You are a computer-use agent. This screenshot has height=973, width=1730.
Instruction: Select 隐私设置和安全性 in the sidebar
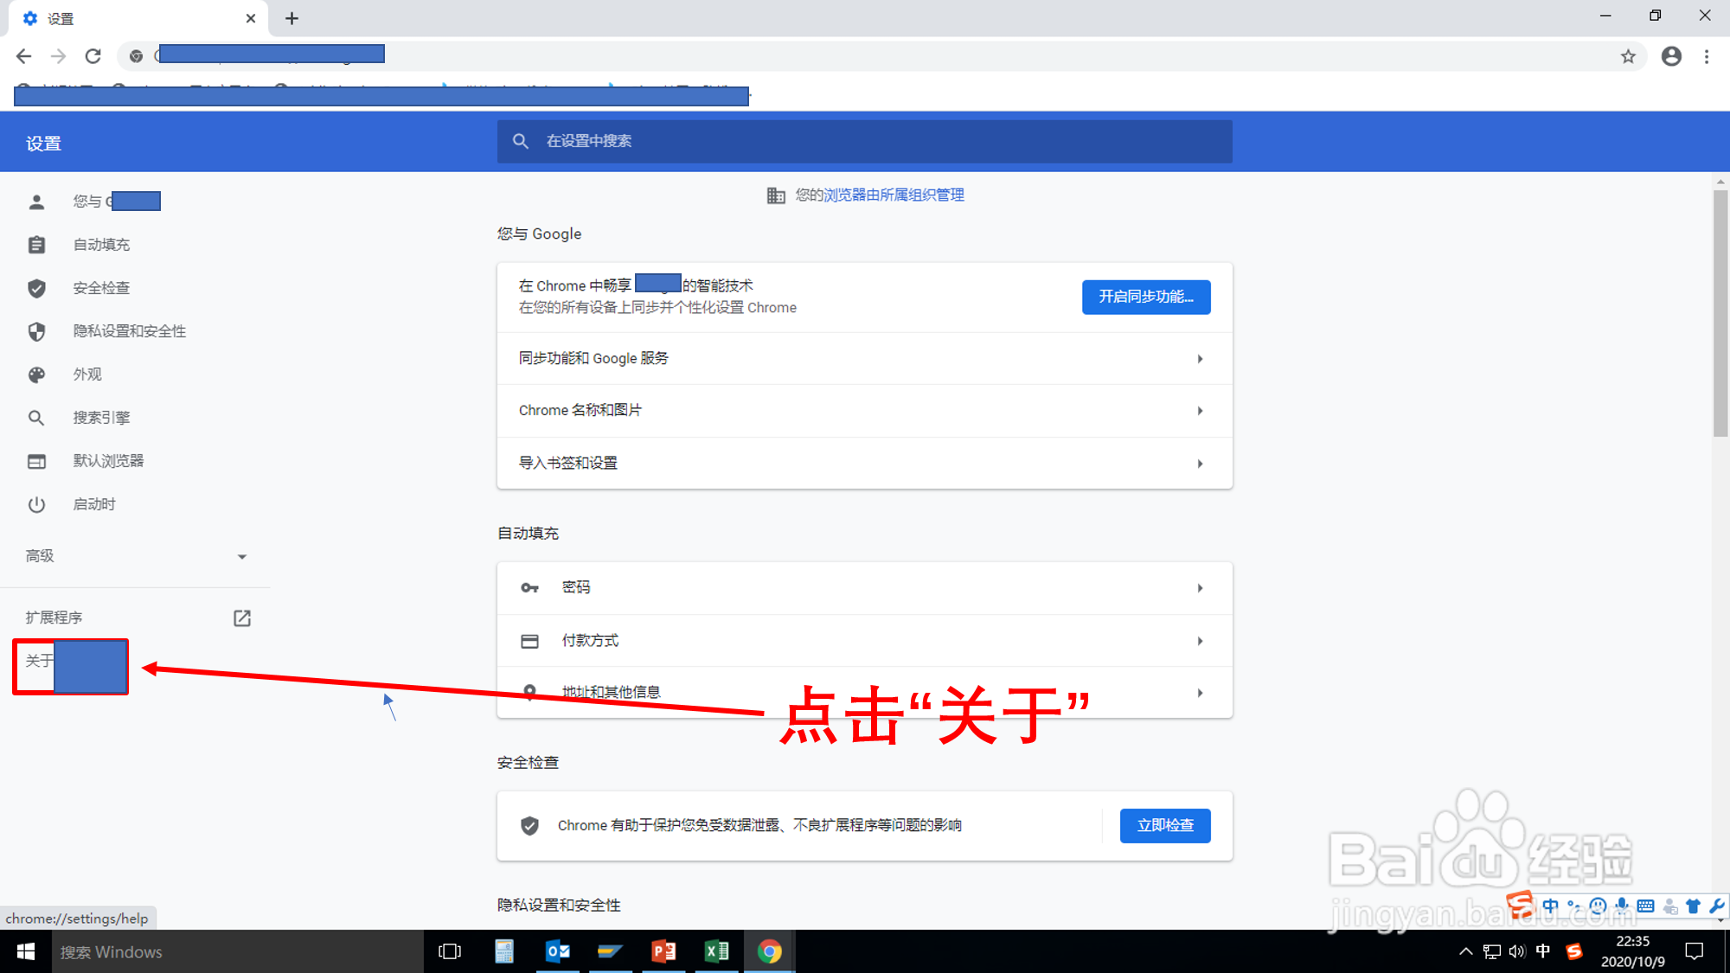click(129, 331)
